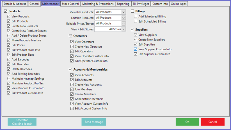231x130 pixels.
Task: Check Add Scheduled Billing option
Action: 136,17
